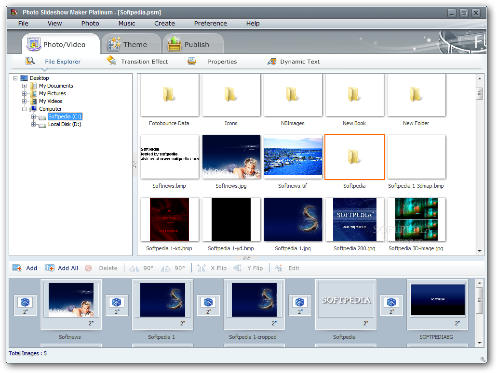Collapse the Computer tree node

tap(25, 109)
